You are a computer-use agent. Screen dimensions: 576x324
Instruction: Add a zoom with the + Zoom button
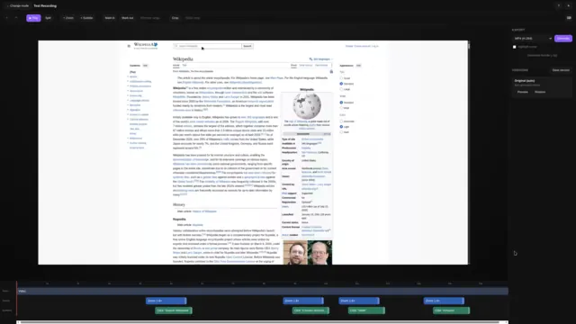[x=68, y=18]
